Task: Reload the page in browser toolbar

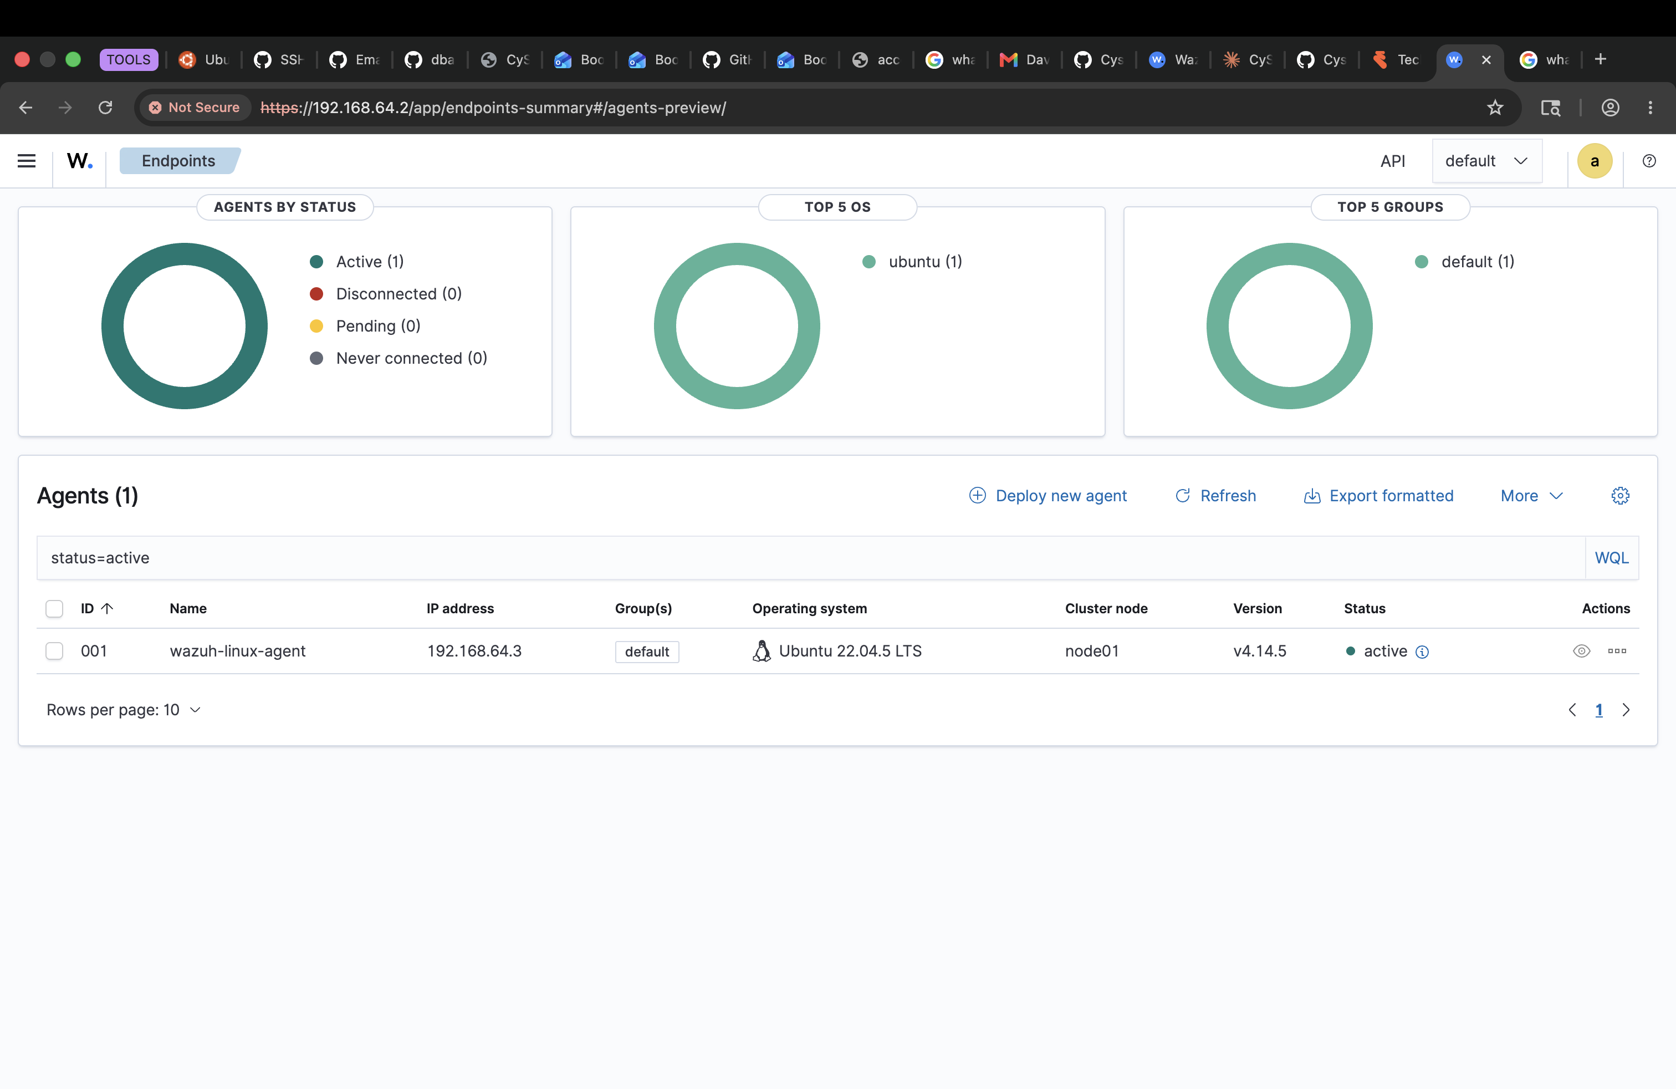Action: 105,107
